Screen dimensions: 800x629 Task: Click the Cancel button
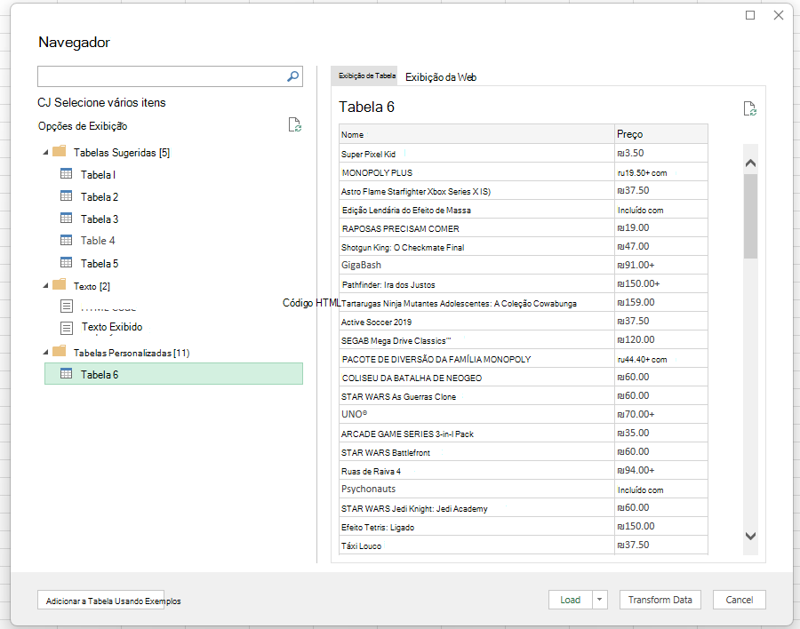pyautogui.click(x=740, y=600)
